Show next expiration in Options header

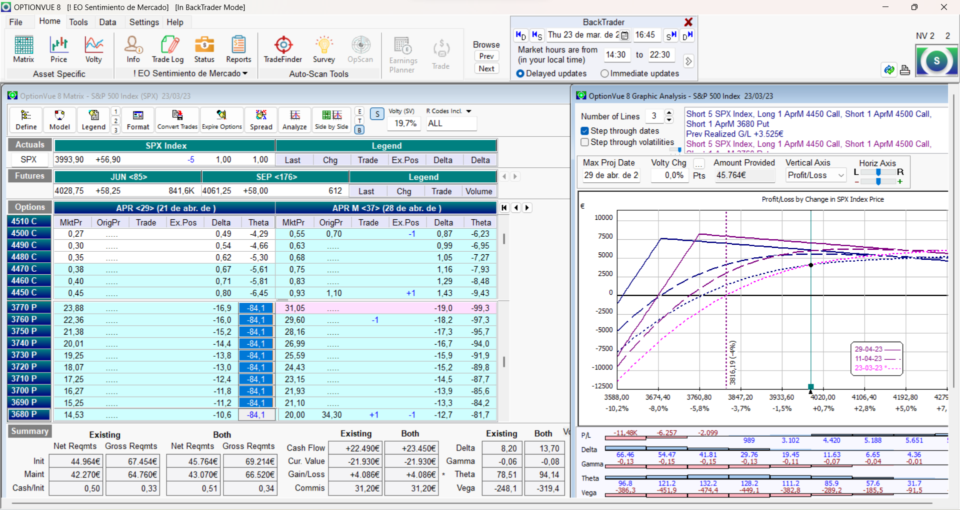527,208
